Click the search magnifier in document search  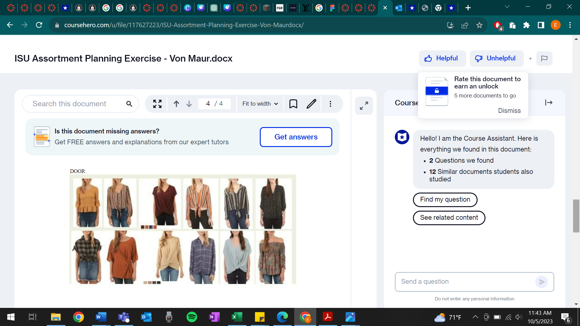pyautogui.click(x=129, y=104)
